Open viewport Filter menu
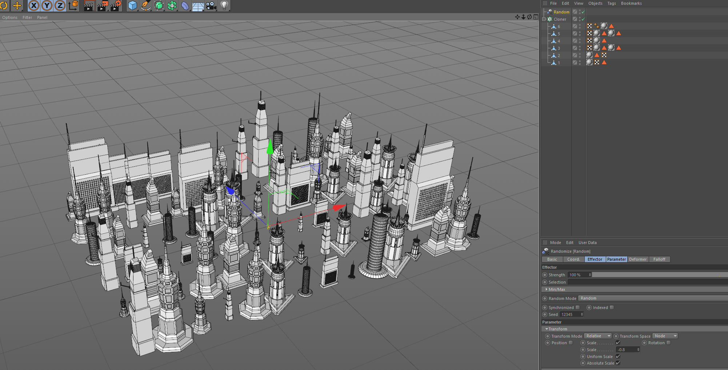 27,17
